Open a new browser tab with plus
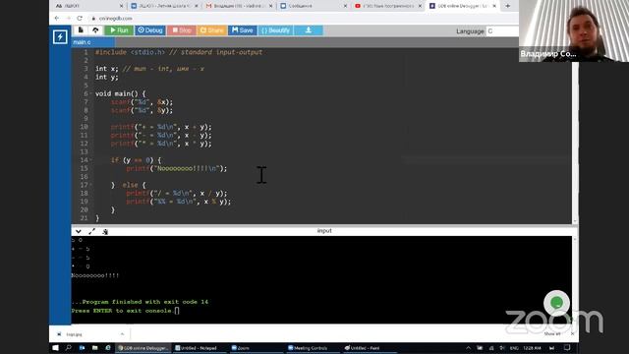The width and height of the screenshot is (629, 354). pyautogui.click(x=508, y=6)
